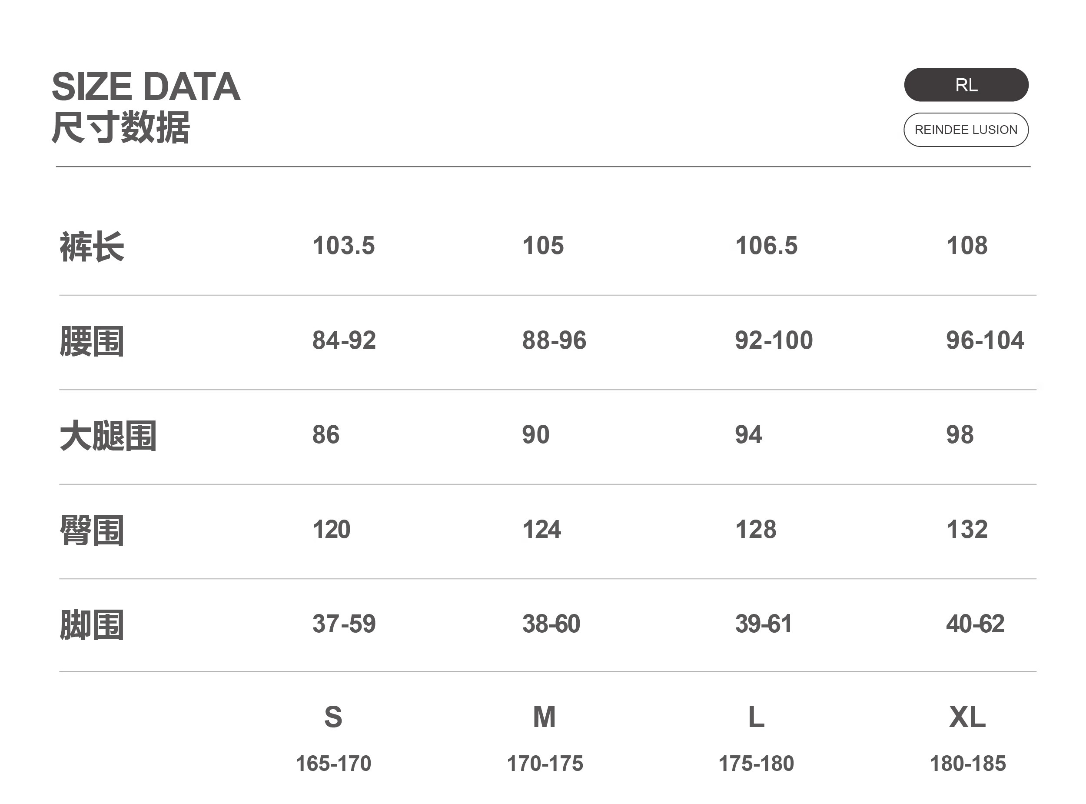Select the S size label
1086x804 pixels.
coord(333,717)
